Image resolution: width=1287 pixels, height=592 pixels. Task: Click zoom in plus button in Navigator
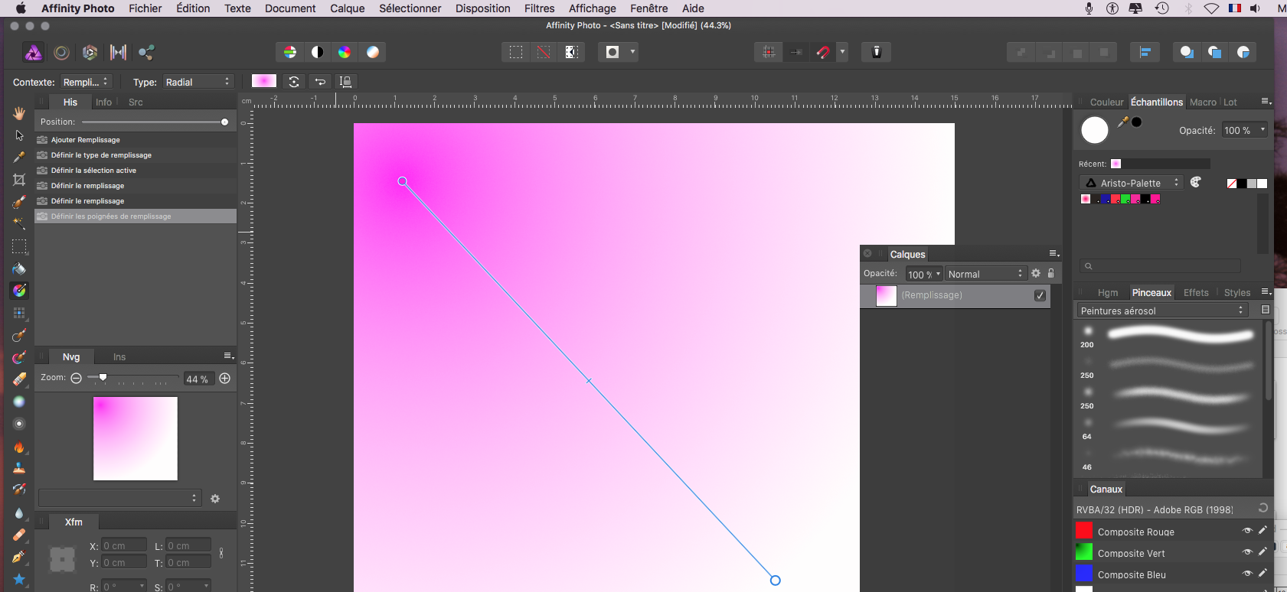[x=225, y=379]
